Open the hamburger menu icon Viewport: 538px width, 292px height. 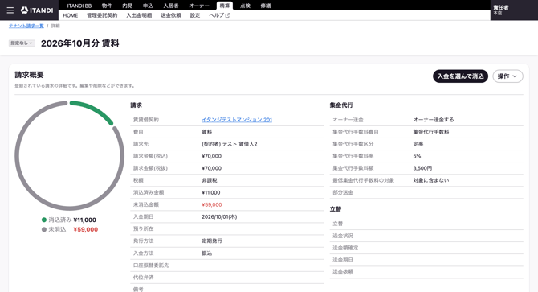(10, 10)
